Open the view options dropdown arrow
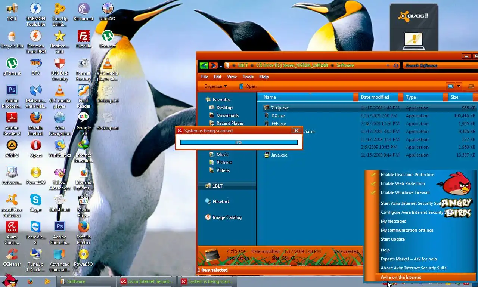The image size is (478, 287). 459,86
